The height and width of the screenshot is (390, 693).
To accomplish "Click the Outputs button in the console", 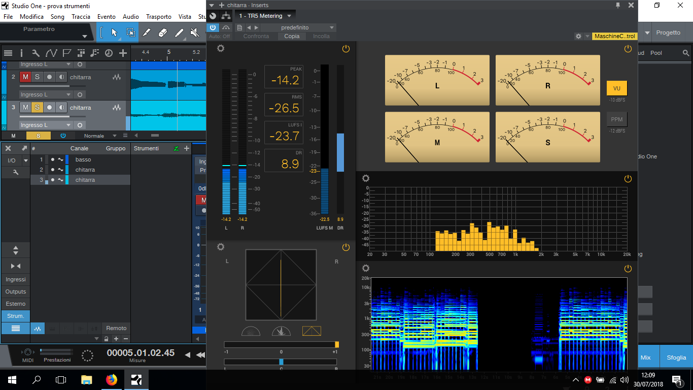I will pyautogui.click(x=15, y=291).
